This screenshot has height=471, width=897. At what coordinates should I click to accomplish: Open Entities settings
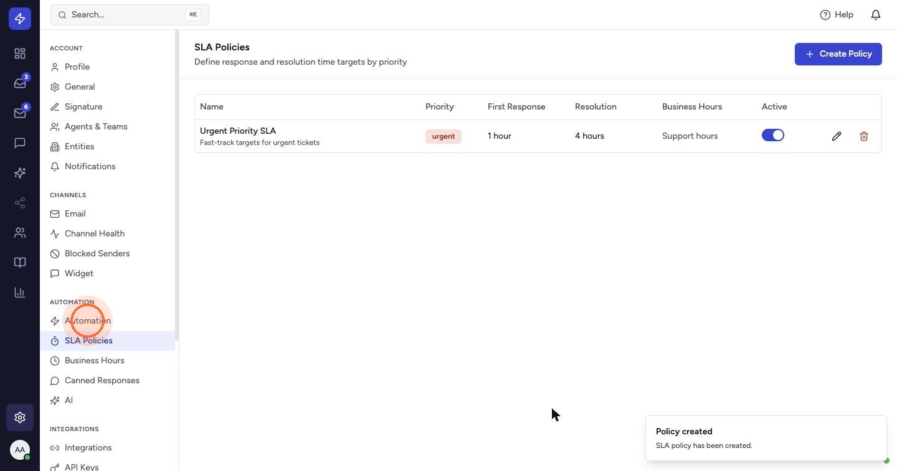tap(107, 147)
